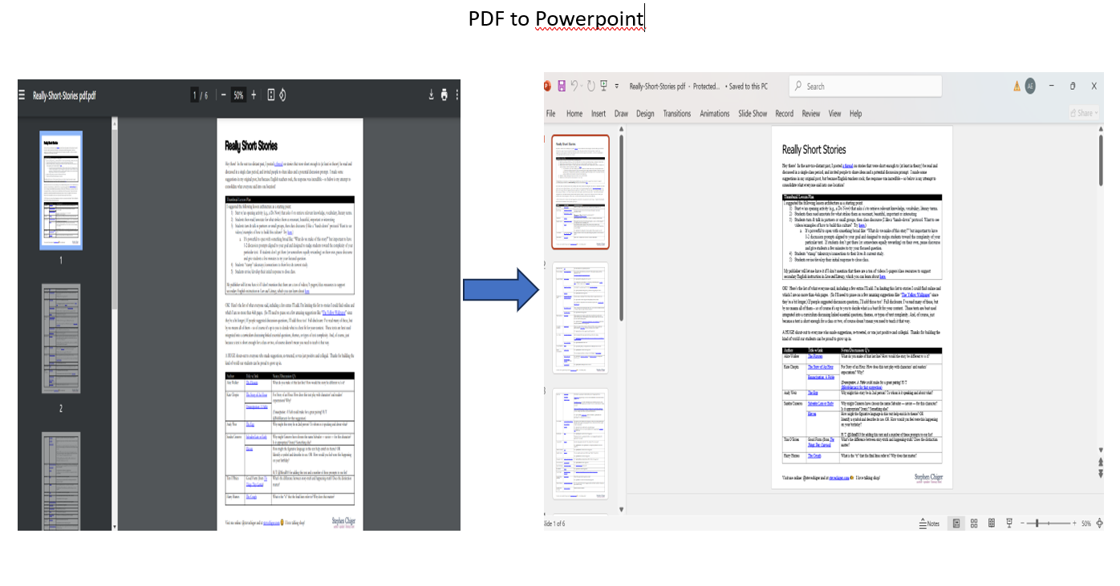Image resolution: width=1120 pixels, height=586 pixels.
Task: Click the PDF page number field
Action: (195, 95)
